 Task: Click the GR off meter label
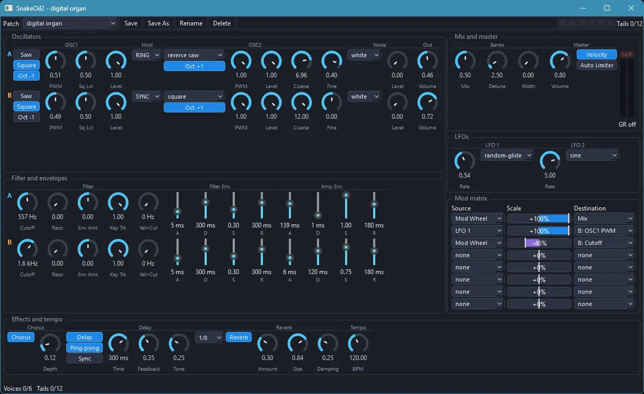point(627,125)
